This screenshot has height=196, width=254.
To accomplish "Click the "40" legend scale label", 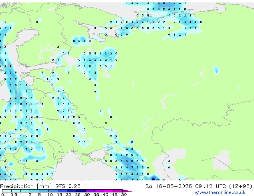I will pos(105,194).
